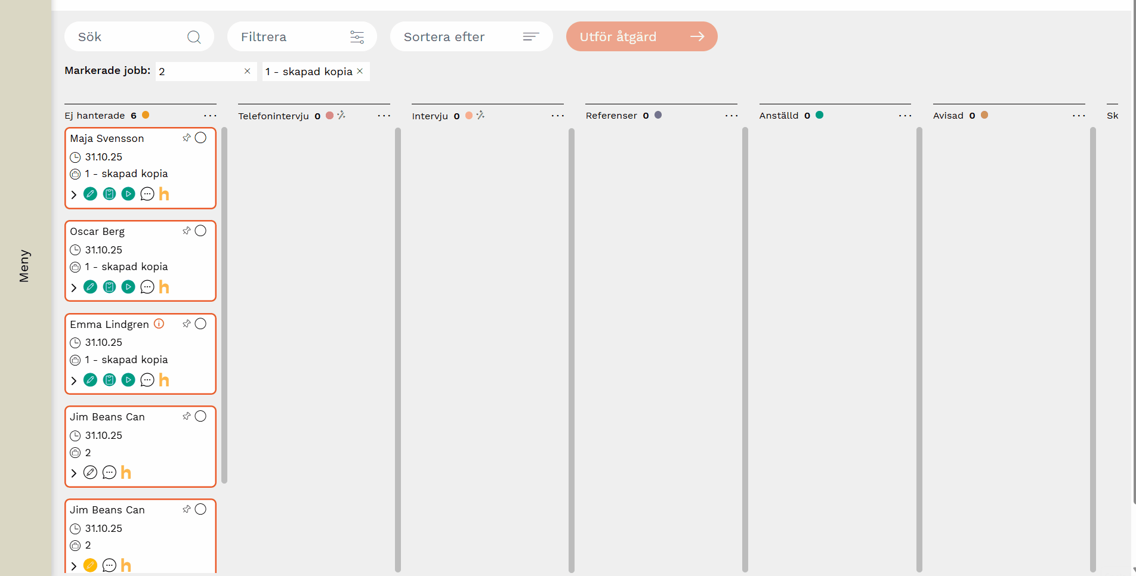The width and height of the screenshot is (1136, 576).
Task: Mark Emma Lindgren's card with its selection circle
Action: [x=200, y=324]
